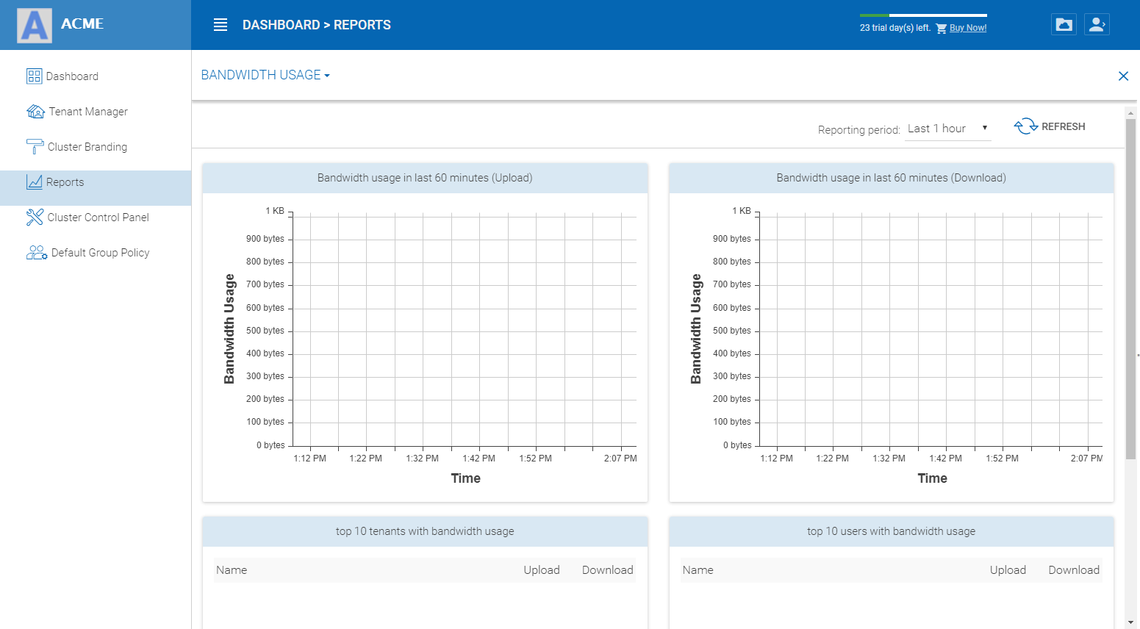This screenshot has width=1140, height=629.
Task: Click Download column in tenants table
Action: pos(608,570)
